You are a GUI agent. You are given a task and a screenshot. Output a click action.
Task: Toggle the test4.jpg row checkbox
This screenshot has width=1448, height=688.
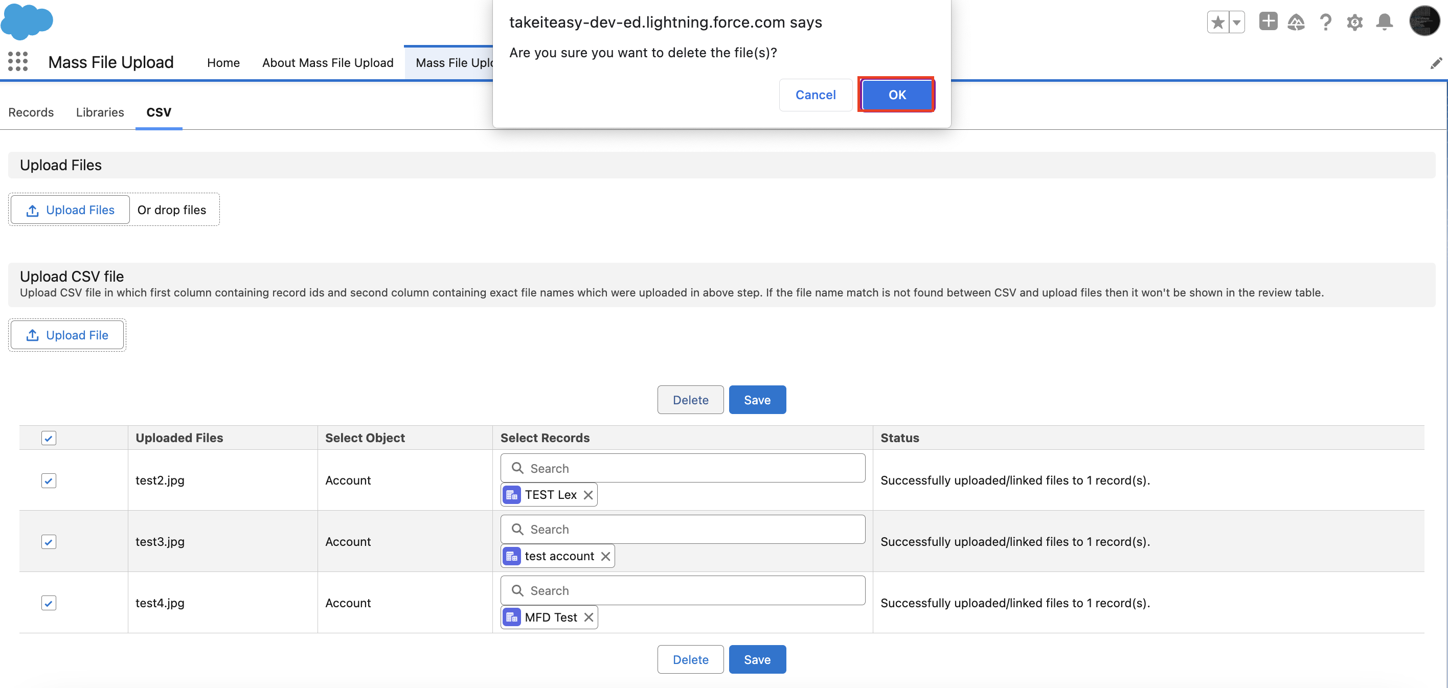tap(49, 603)
